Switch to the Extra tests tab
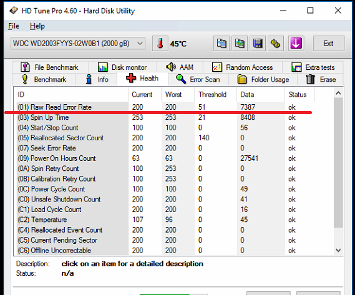This screenshot has width=355, height=295. point(313,67)
